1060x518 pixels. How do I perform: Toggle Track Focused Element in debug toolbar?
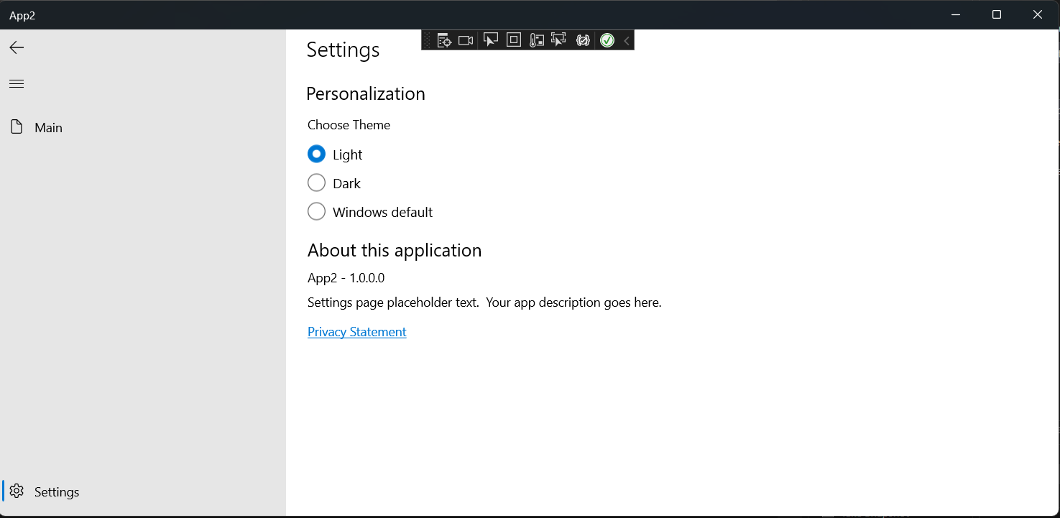pos(558,40)
